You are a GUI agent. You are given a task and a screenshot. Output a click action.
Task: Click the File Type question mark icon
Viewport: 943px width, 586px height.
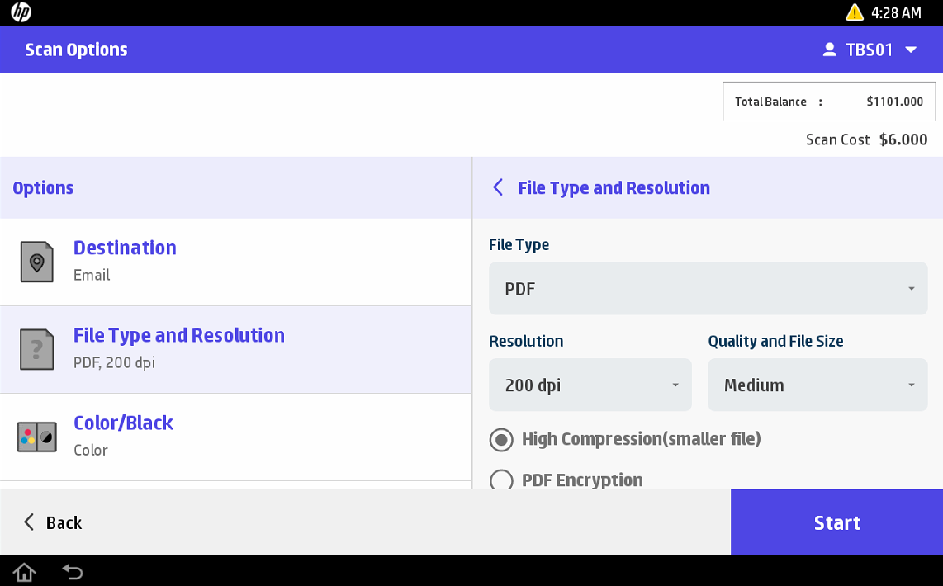tap(36, 349)
